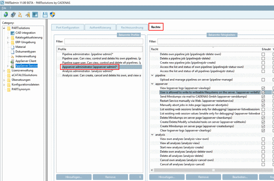Viewport: 274px width, 181px height.
Task: Click Hinzufügen button under the profile list
Action: (x=74, y=177)
